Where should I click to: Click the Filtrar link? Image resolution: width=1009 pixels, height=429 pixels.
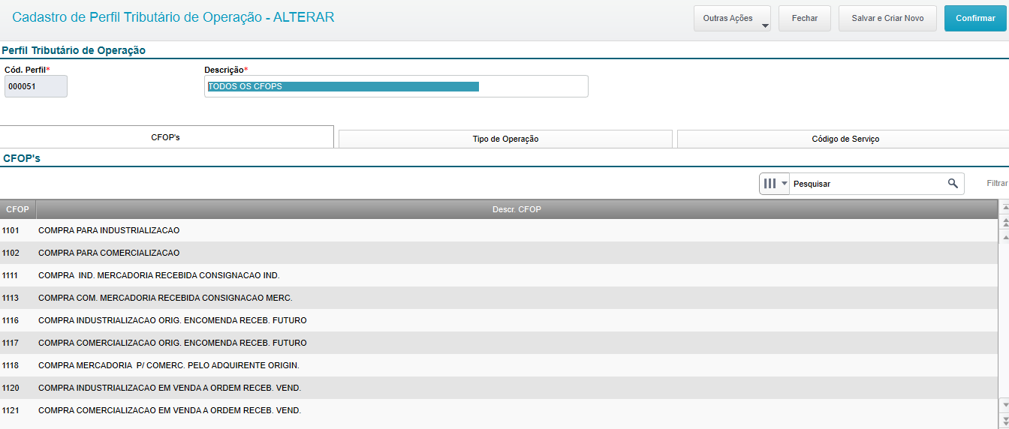[997, 184]
